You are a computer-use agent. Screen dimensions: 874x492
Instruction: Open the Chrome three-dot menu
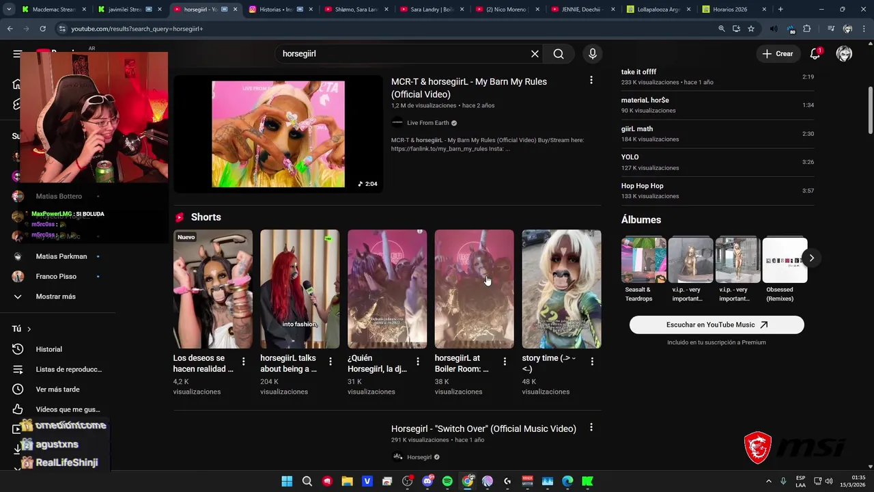[x=863, y=29]
